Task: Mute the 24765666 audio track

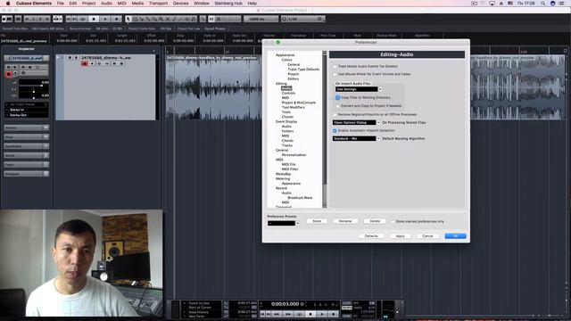Action: [x=70, y=57]
